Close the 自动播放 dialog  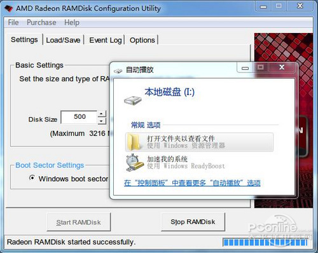[x=282, y=67]
